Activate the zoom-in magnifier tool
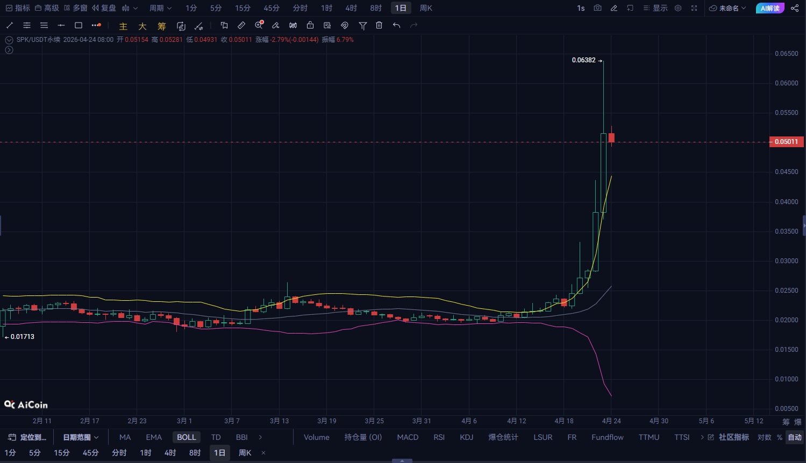 click(259, 25)
